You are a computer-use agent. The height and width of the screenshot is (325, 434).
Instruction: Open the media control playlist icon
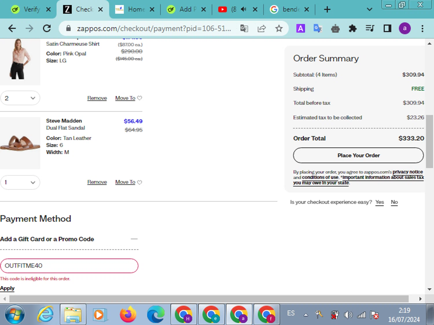pyautogui.click(x=370, y=28)
